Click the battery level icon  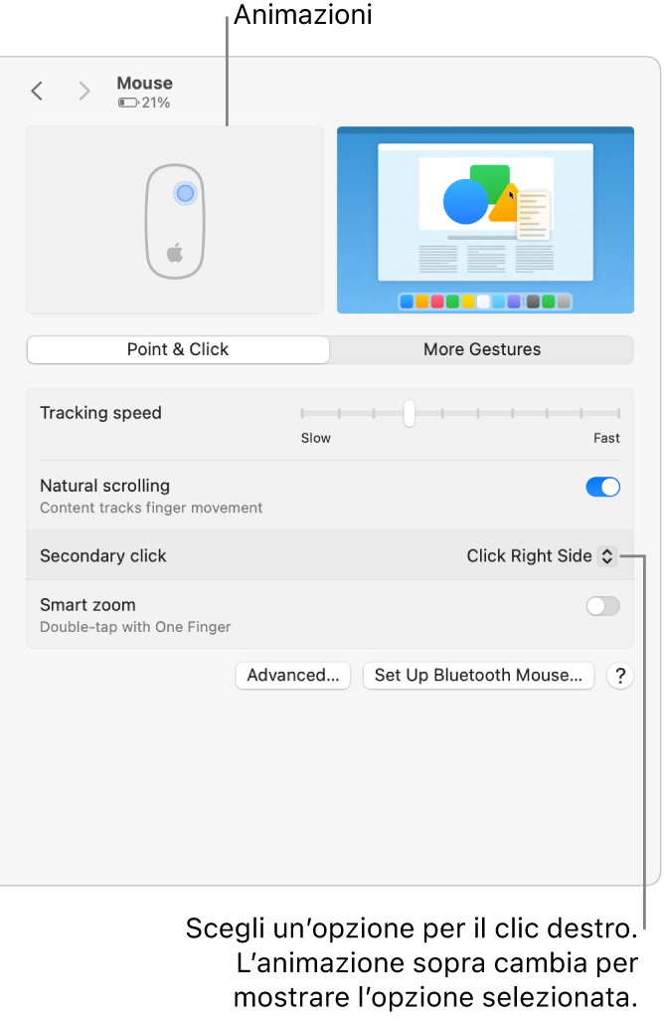(127, 102)
